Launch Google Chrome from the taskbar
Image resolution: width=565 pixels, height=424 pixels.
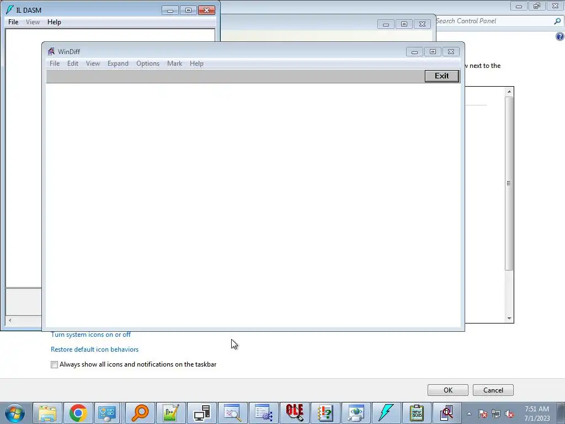click(78, 413)
